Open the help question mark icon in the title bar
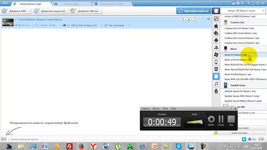 click(248, 3)
